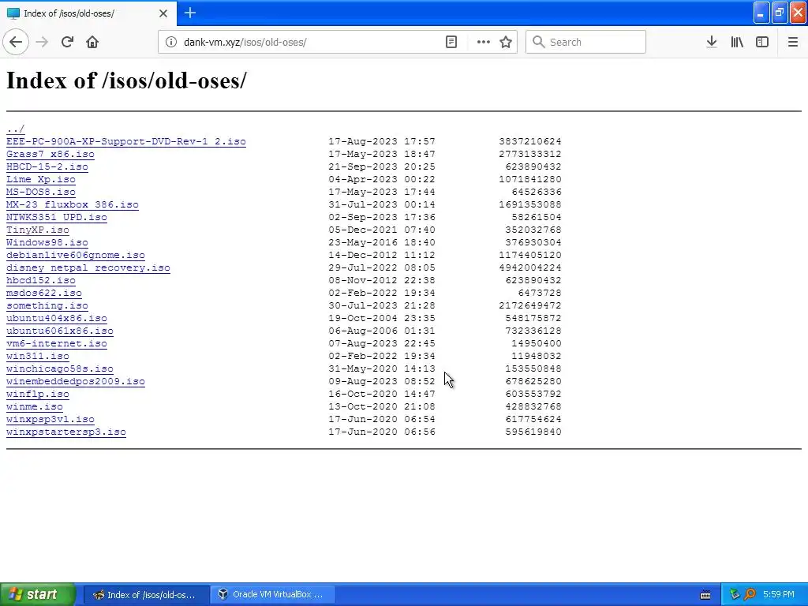The height and width of the screenshot is (606, 808).
Task: Click the 5:59 PM taskbar clock
Action: (779, 595)
